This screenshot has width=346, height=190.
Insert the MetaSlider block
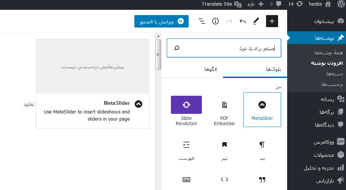[x=262, y=110]
